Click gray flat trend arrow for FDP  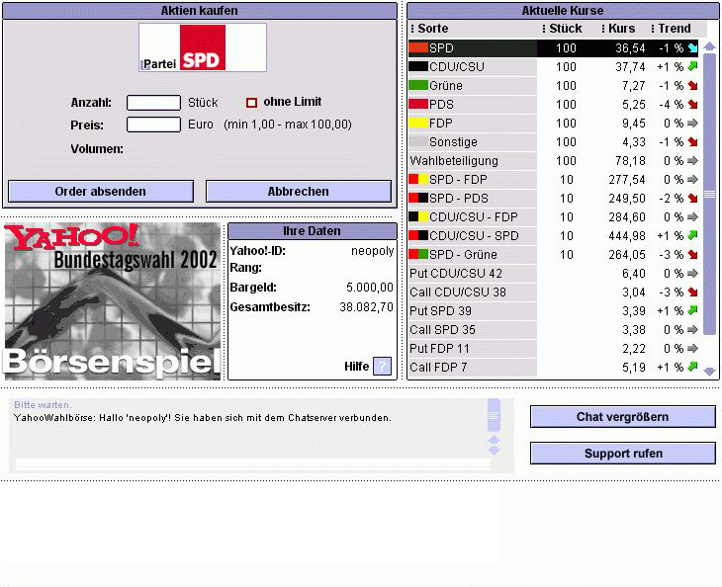[x=692, y=123]
